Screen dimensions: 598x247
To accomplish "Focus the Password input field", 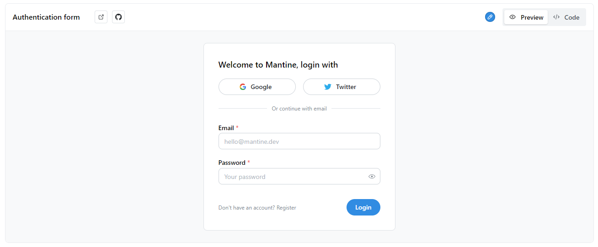I will pyautogui.click(x=299, y=176).
